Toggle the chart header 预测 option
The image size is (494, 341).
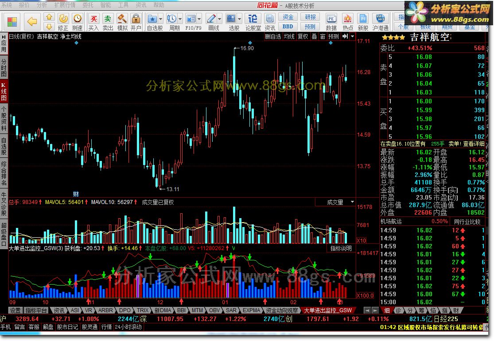point(333,37)
